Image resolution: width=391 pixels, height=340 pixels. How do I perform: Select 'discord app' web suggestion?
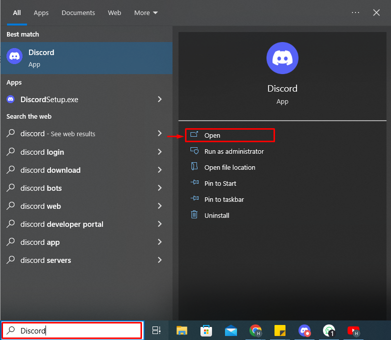(40, 242)
